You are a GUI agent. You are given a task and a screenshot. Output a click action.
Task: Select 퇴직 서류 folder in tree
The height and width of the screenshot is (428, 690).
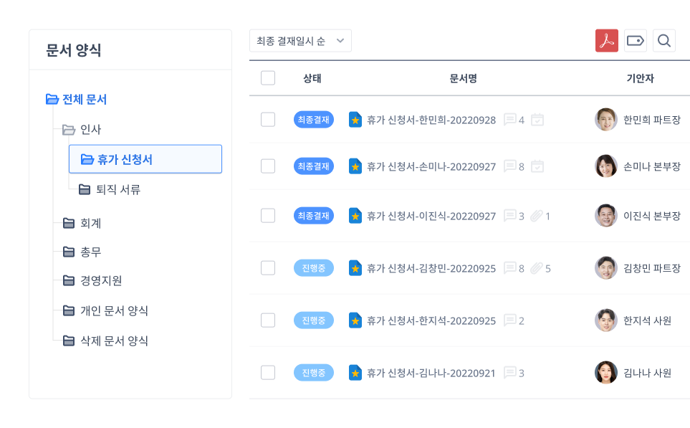click(118, 189)
